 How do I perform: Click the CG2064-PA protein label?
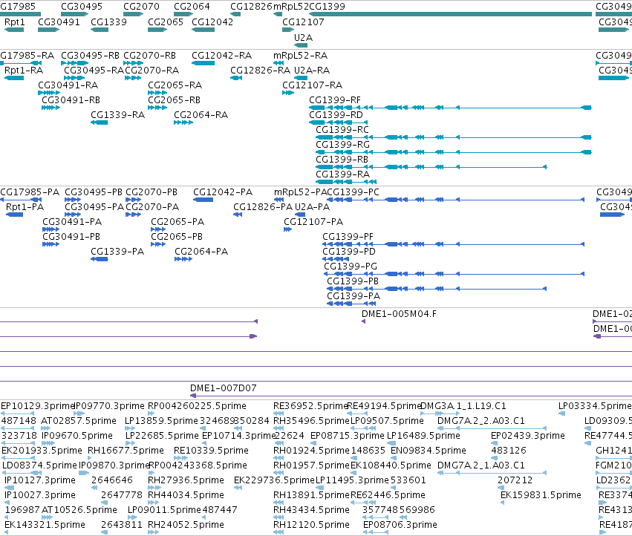tap(201, 252)
